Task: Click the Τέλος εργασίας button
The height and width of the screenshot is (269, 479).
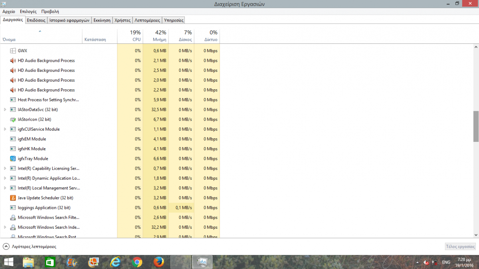Action: [460, 247]
